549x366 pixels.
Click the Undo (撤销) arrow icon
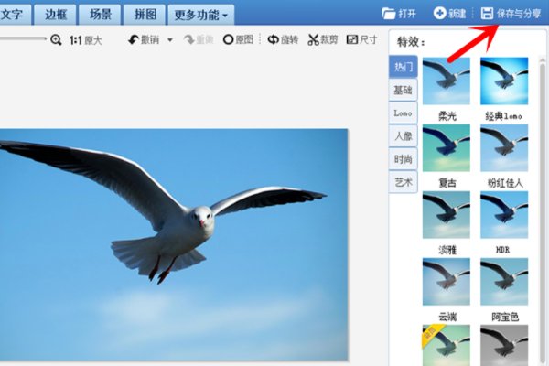(x=134, y=40)
